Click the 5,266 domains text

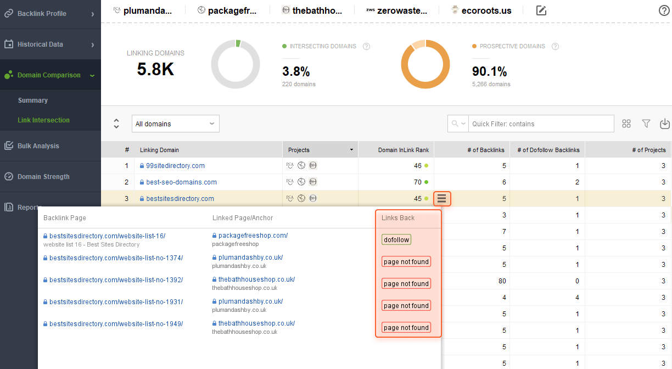pyautogui.click(x=491, y=84)
